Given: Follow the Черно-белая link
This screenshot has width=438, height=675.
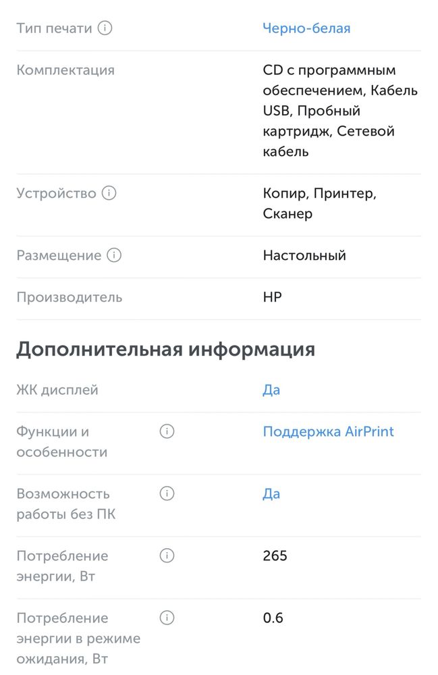Looking at the screenshot, I should (306, 28).
